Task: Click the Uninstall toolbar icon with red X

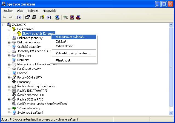Action: coord(72,17)
